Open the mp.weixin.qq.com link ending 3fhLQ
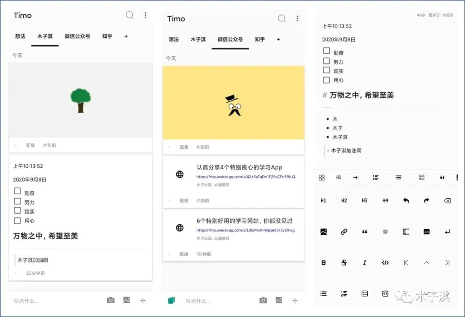The width and height of the screenshot is (465, 317). tap(246, 177)
